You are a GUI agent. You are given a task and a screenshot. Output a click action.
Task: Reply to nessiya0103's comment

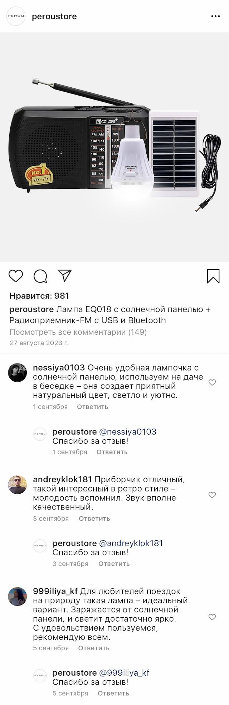[x=92, y=407]
